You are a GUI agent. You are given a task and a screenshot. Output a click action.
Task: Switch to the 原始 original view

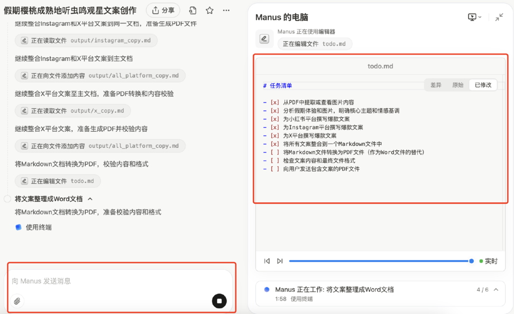[457, 85]
